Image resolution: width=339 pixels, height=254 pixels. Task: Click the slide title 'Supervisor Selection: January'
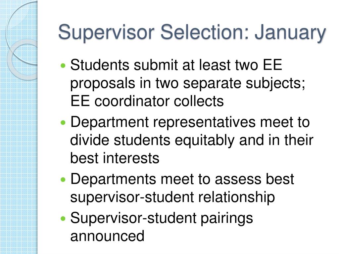(192, 33)
